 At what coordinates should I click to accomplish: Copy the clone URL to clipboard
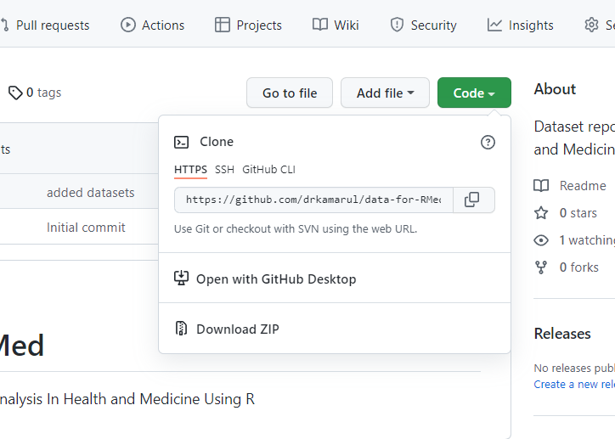(472, 200)
